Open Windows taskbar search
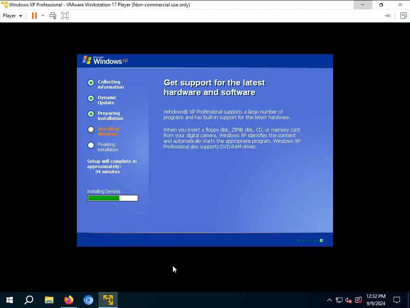 coord(29,300)
